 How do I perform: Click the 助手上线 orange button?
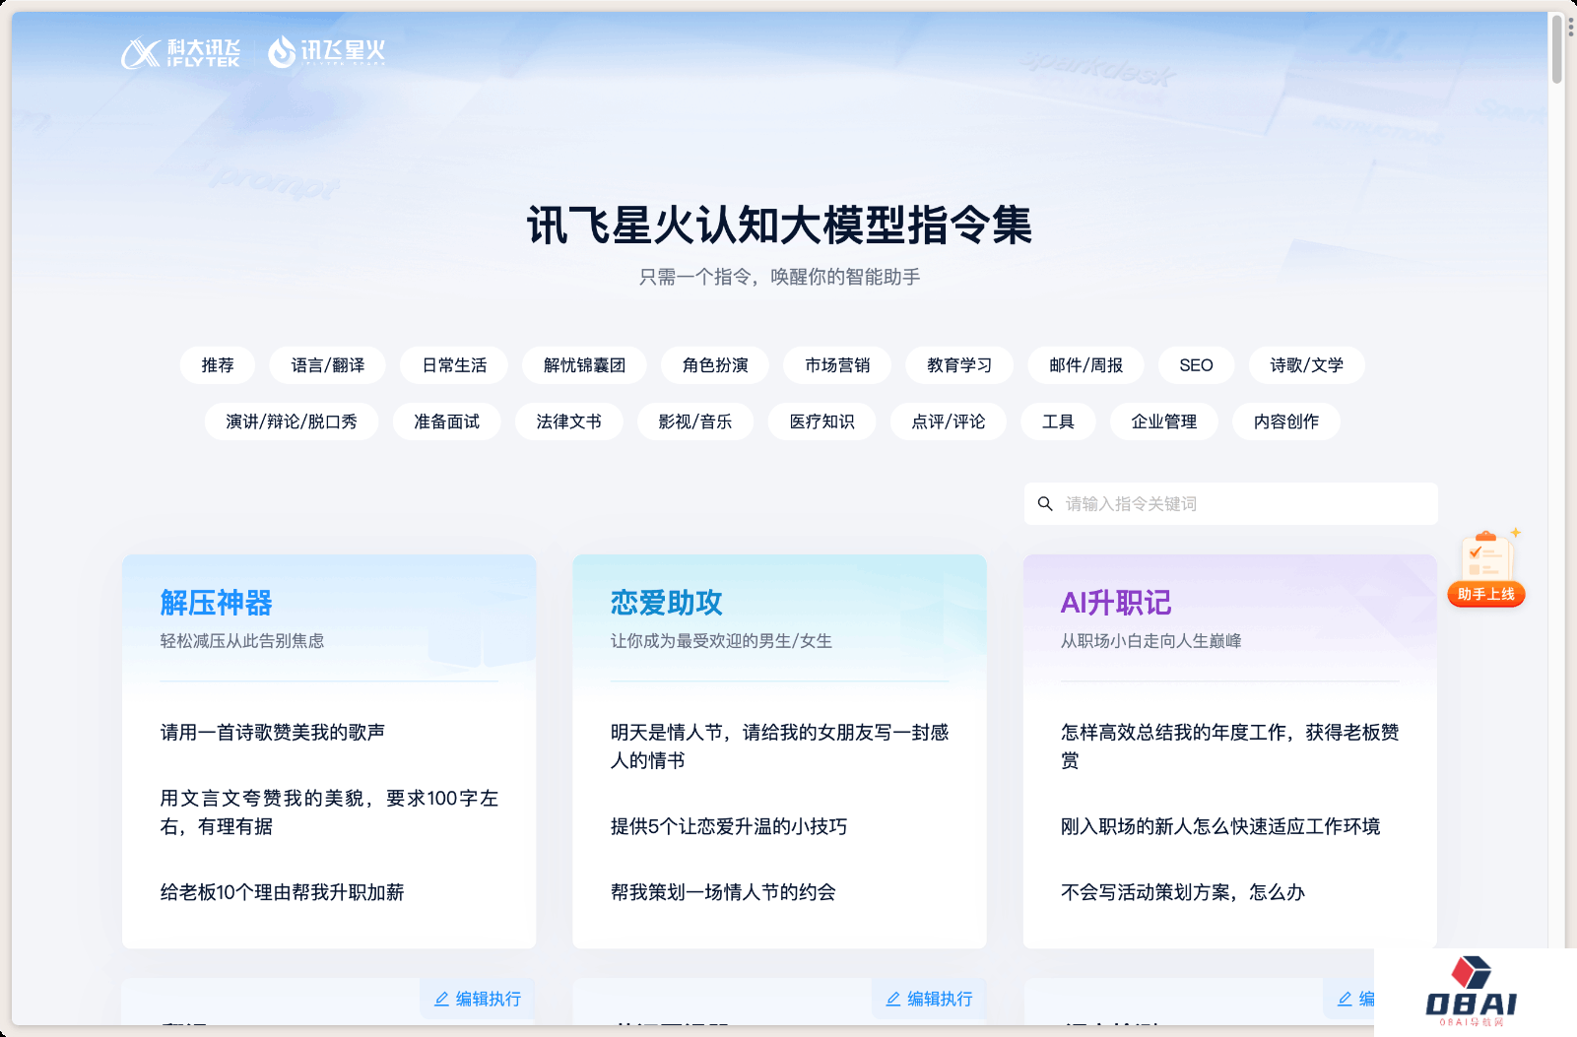(x=1486, y=594)
